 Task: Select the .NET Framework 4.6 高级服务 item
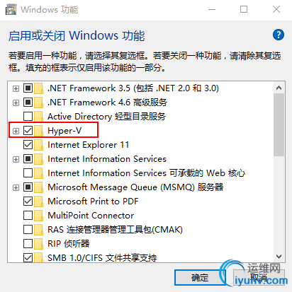(x=107, y=103)
